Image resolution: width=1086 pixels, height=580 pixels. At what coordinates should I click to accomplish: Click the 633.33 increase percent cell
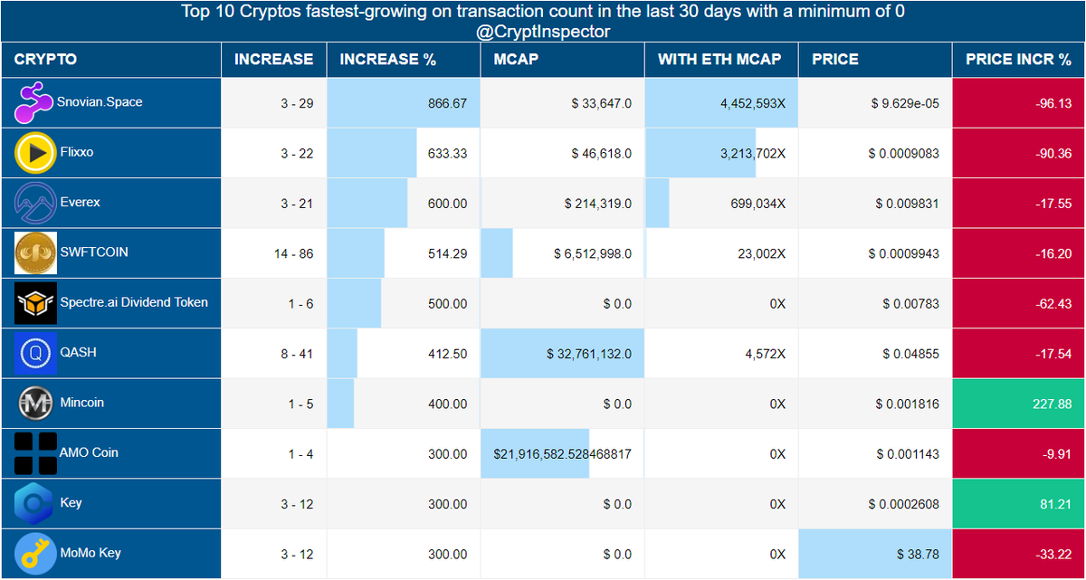click(404, 153)
